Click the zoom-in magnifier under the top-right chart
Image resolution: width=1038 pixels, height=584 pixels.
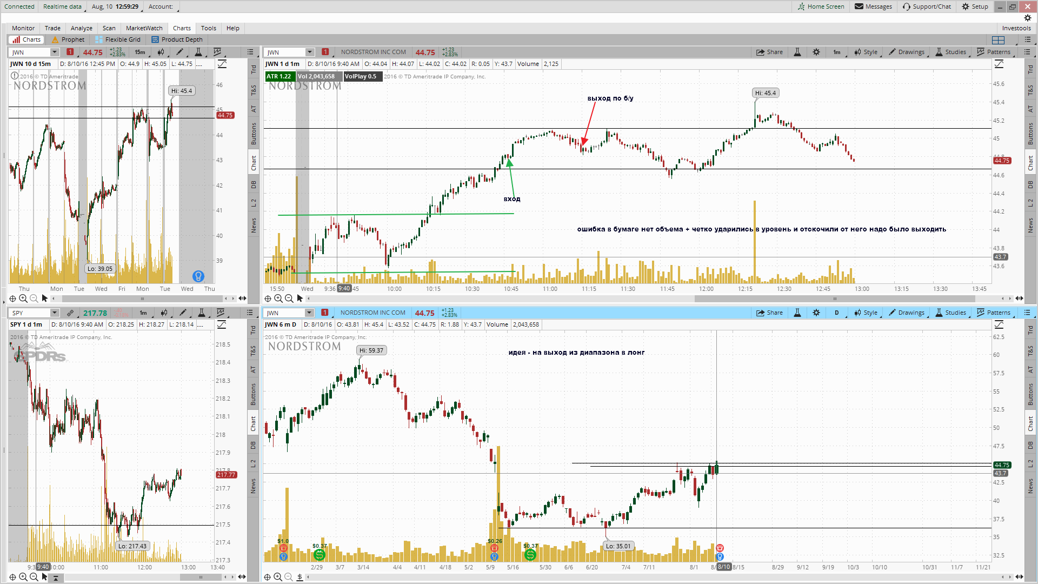pyautogui.click(x=278, y=298)
